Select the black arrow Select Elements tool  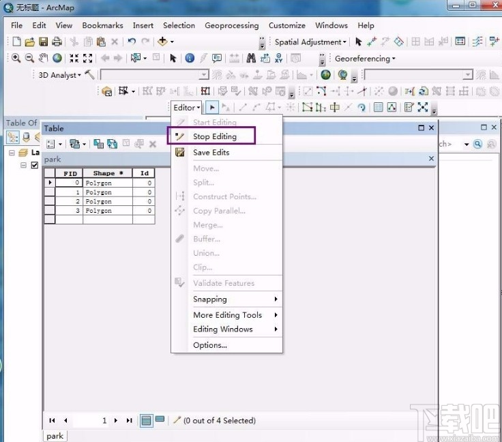(173, 58)
